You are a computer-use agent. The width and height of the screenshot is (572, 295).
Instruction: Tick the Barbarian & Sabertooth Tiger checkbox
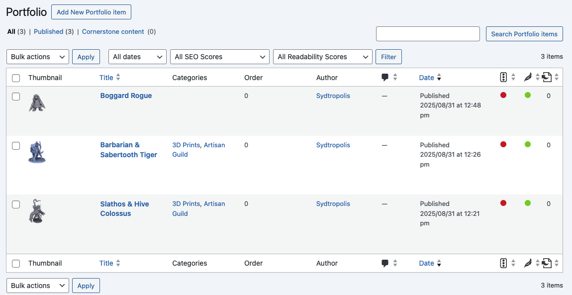pos(16,145)
